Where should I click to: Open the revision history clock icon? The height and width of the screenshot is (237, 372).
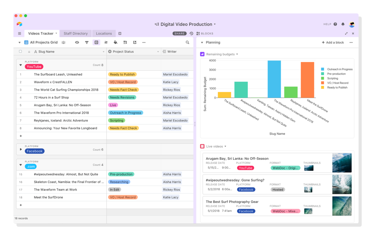coord(191,34)
